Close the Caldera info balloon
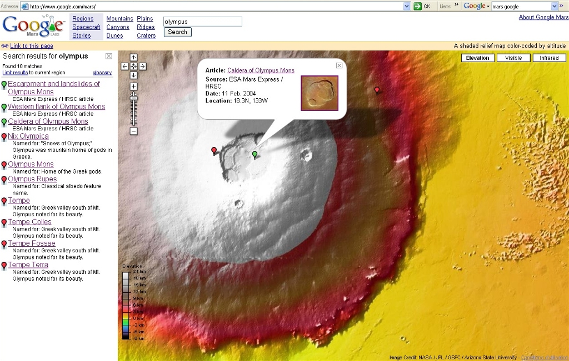569x361 pixels. 340,65
